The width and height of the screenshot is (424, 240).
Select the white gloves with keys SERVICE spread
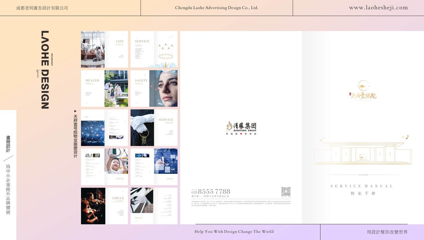click(154, 127)
